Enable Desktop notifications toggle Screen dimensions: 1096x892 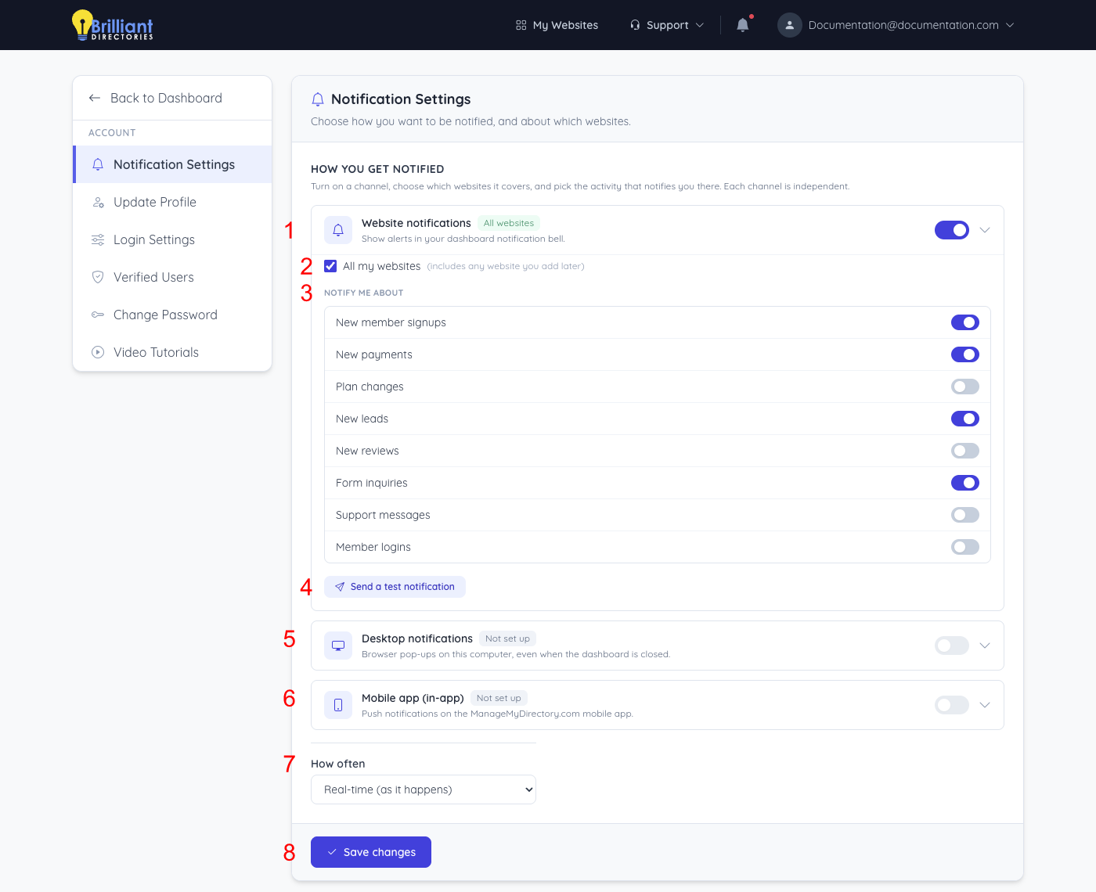coord(952,646)
